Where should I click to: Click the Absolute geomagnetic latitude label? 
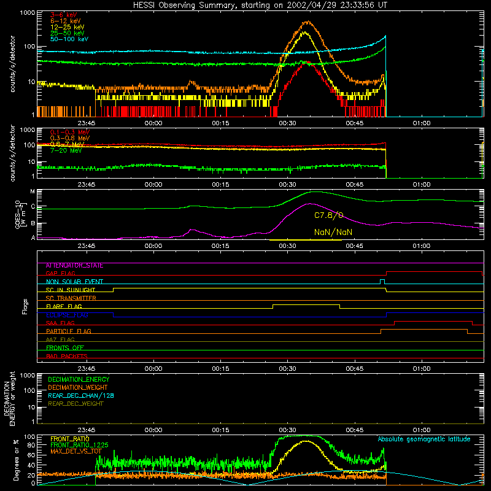click(x=424, y=439)
